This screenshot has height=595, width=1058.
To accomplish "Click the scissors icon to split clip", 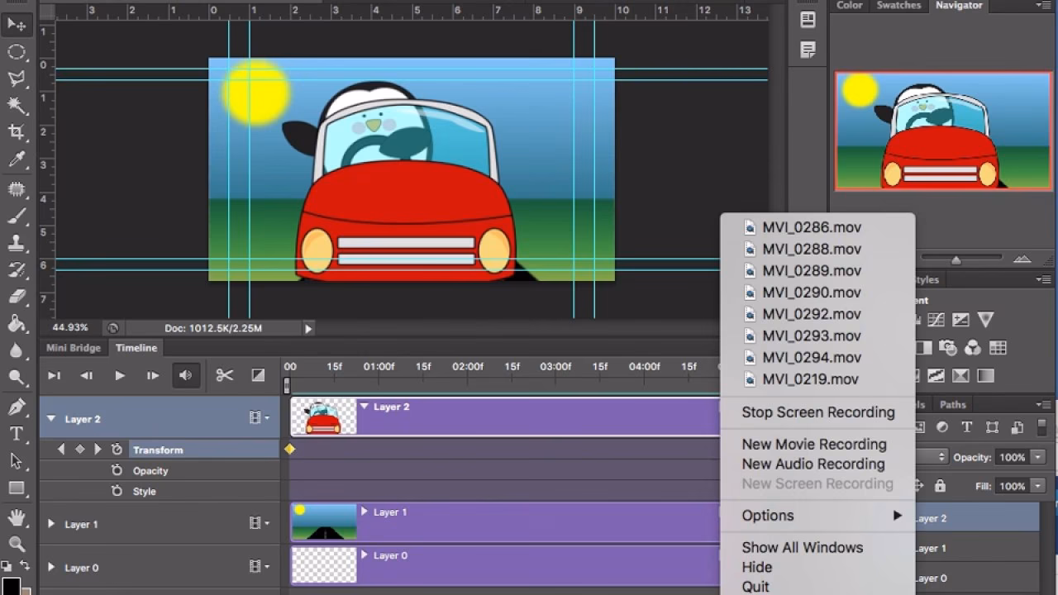I will (224, 374).
